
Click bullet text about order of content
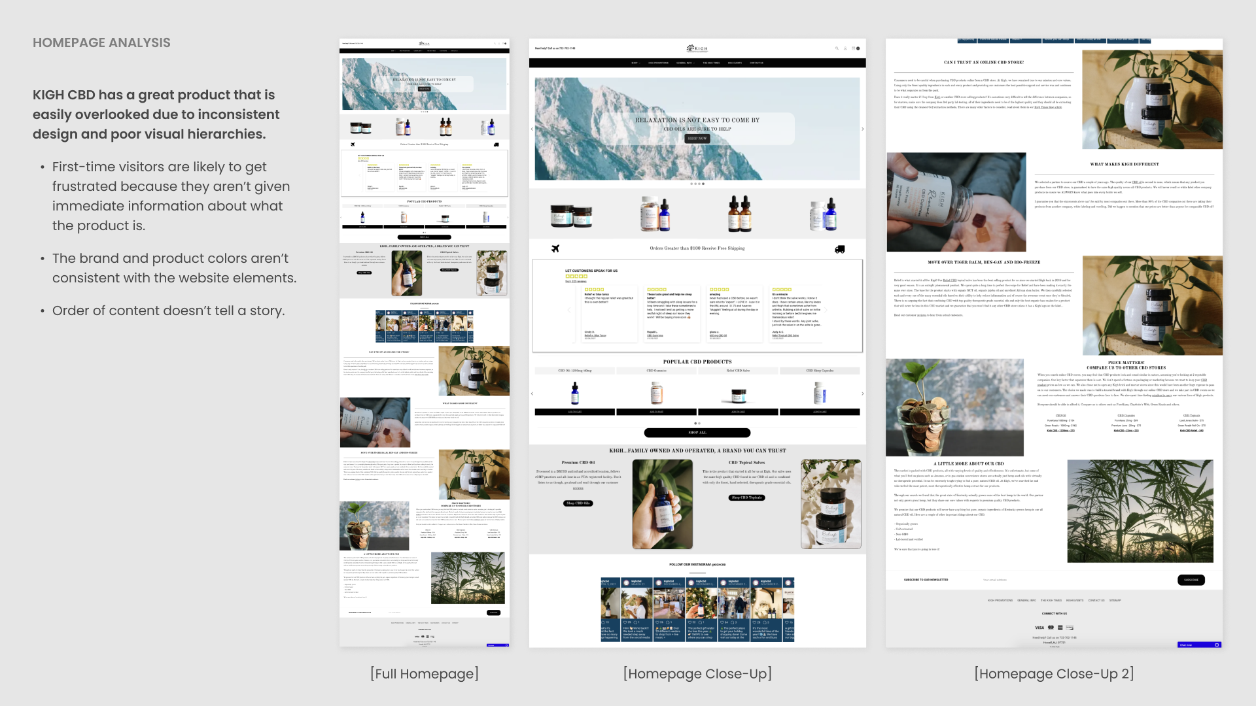point(169,311)
